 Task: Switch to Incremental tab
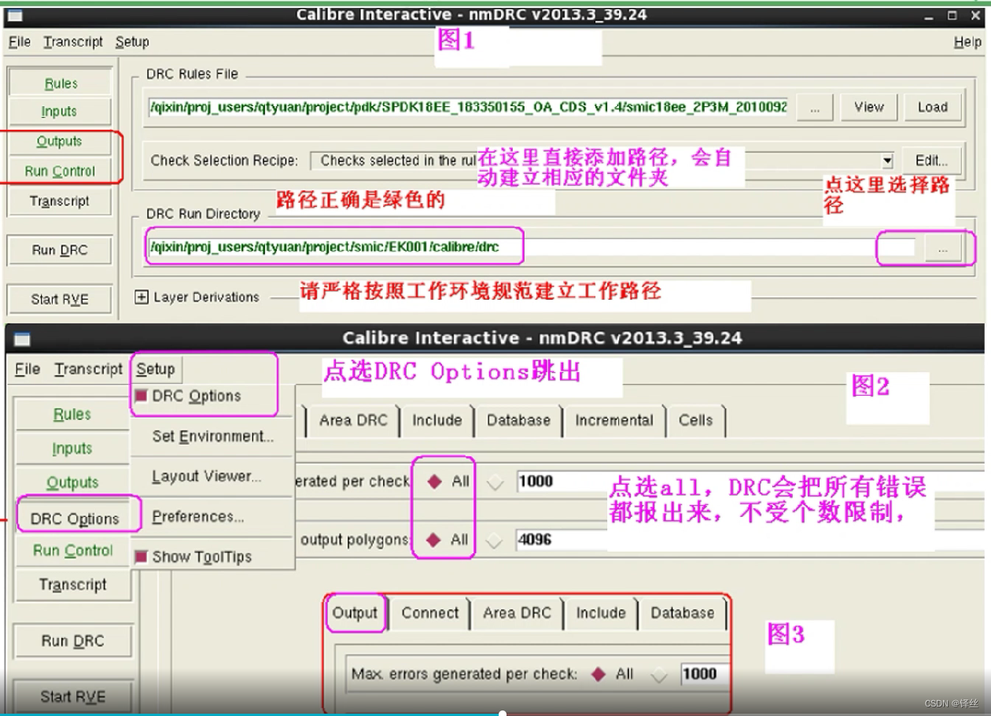coord(614,420)
